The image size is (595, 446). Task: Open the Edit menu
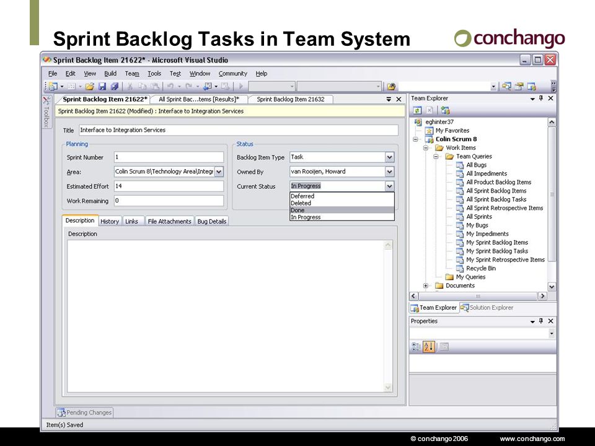[x=70, y=74]
